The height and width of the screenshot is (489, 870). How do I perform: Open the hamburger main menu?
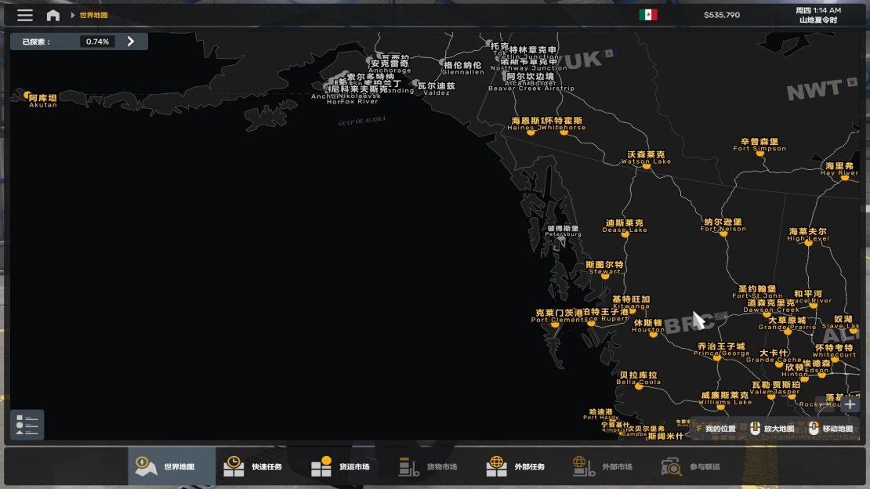pyautogui.click(x=25, y=15)
